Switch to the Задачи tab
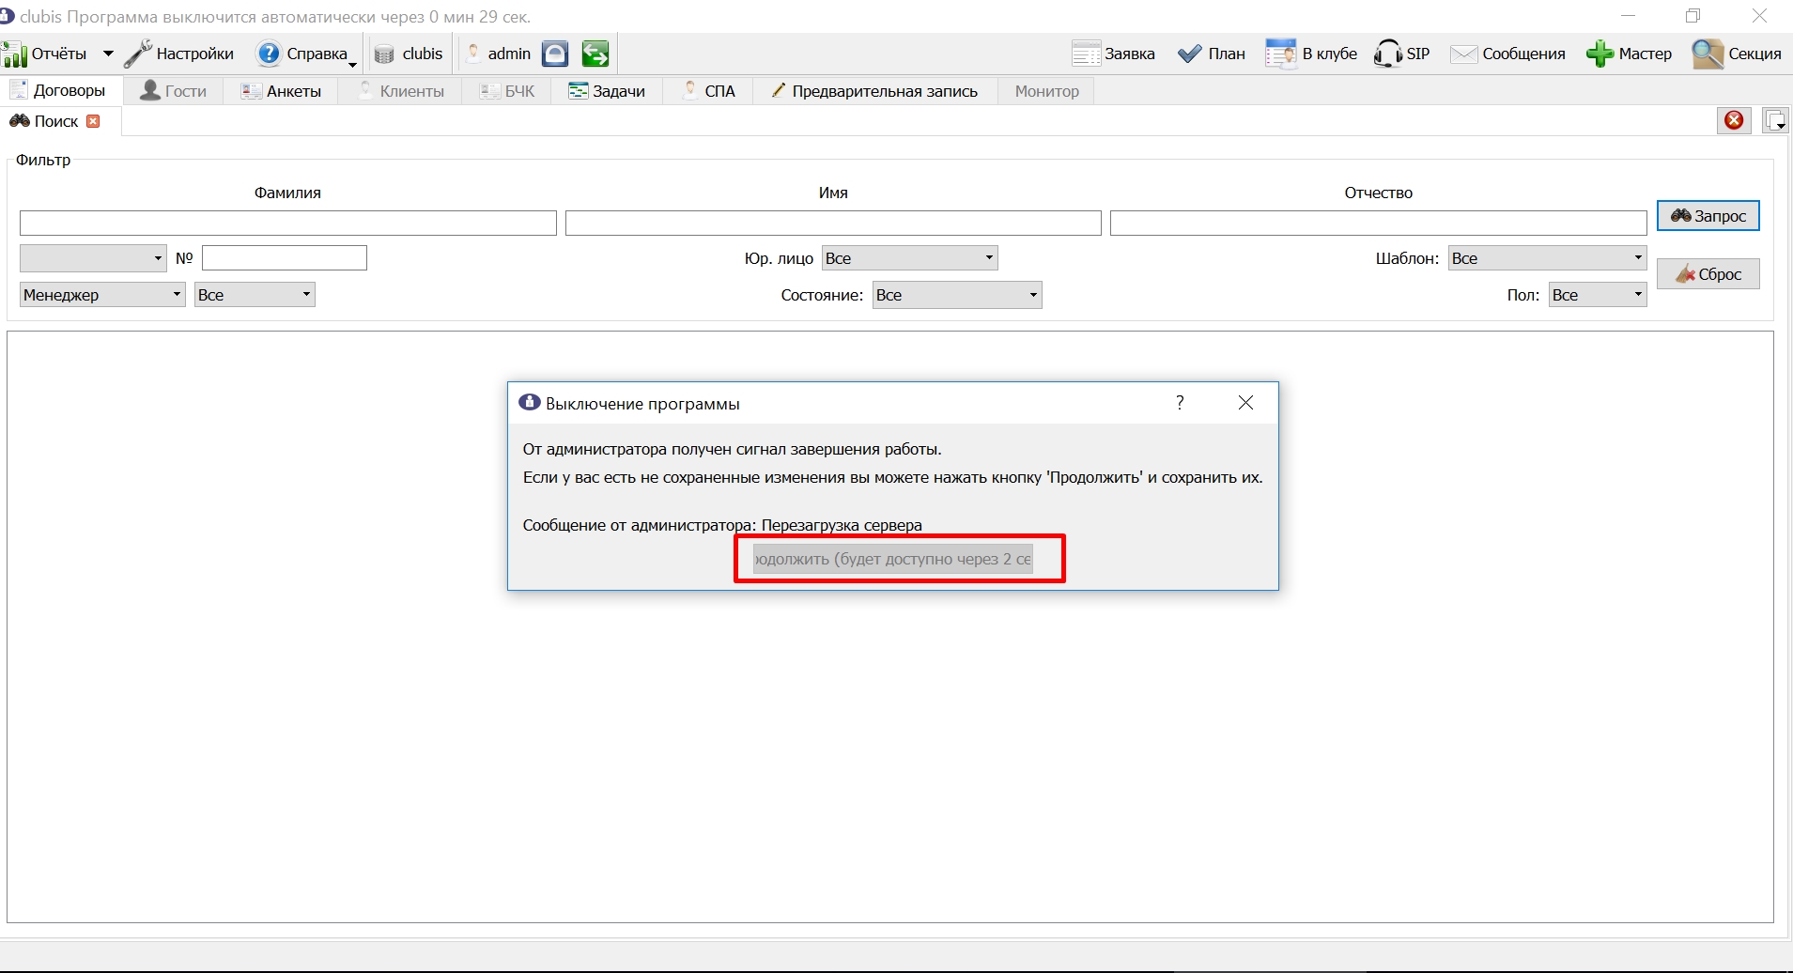This screenshot has height=973, width=1793. point(607,91)
